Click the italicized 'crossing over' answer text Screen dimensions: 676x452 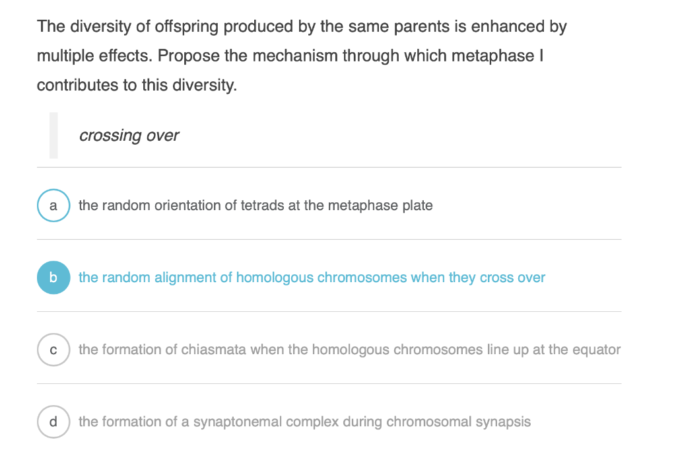point(129,135)
